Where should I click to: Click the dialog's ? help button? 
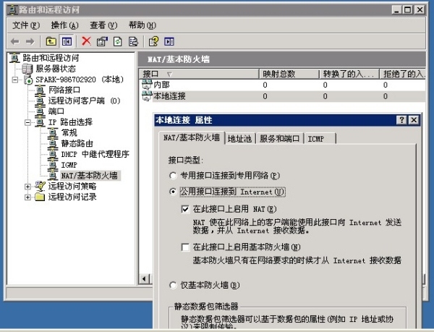tap(401, 120)
